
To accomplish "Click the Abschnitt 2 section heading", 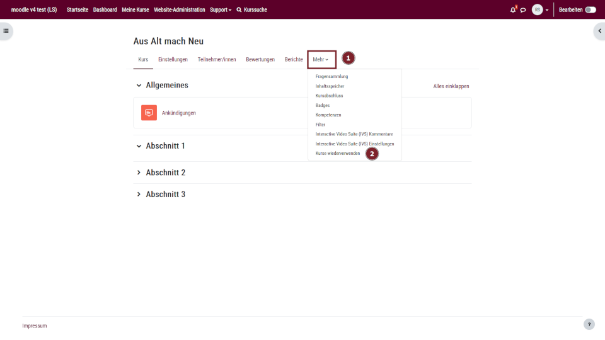I will (166, 173).
